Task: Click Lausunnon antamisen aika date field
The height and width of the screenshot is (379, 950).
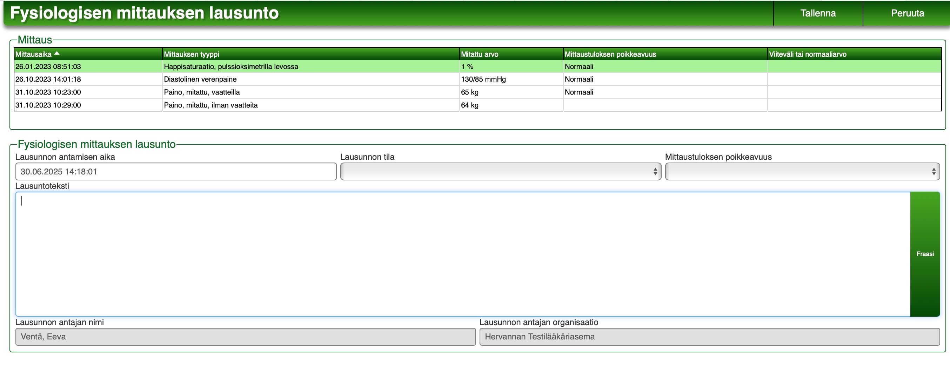Action: [175, 172]
